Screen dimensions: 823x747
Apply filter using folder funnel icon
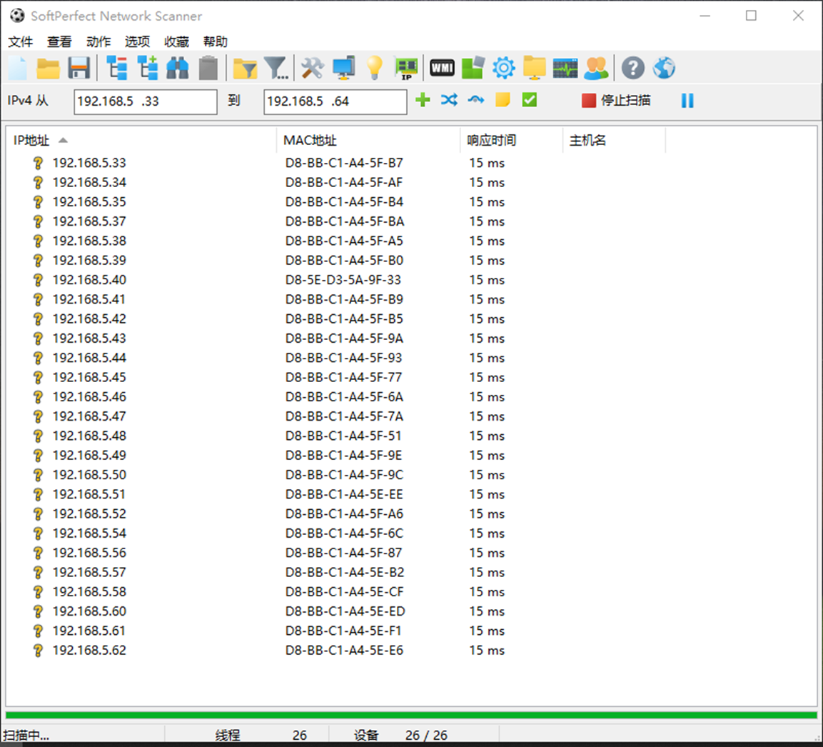point(245,68)
